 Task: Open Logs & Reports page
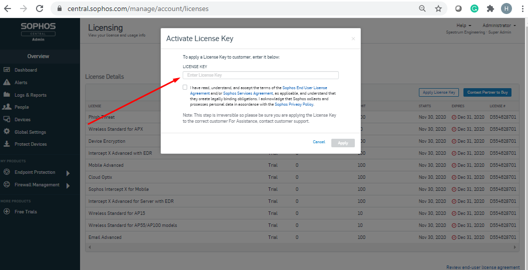coord(31,95)
